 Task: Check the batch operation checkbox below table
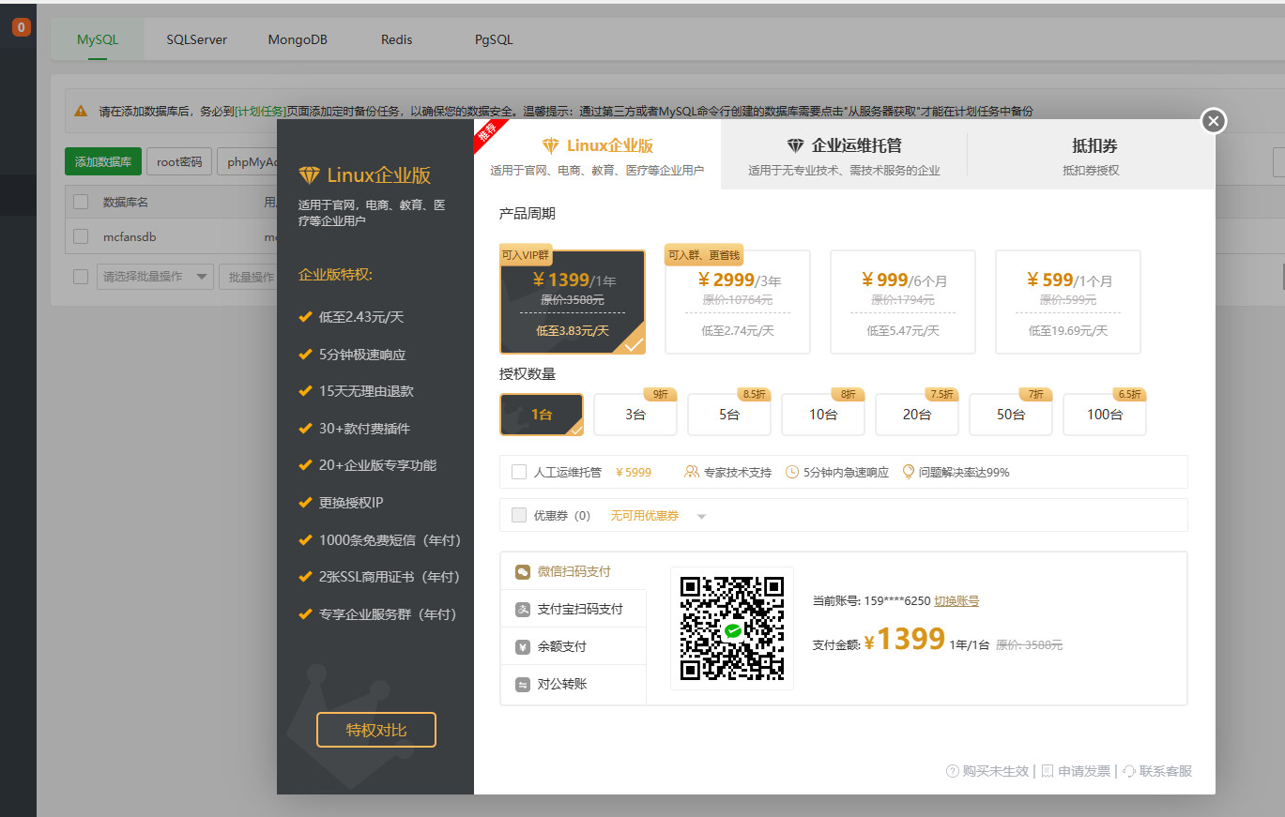[x=81, y=277]
